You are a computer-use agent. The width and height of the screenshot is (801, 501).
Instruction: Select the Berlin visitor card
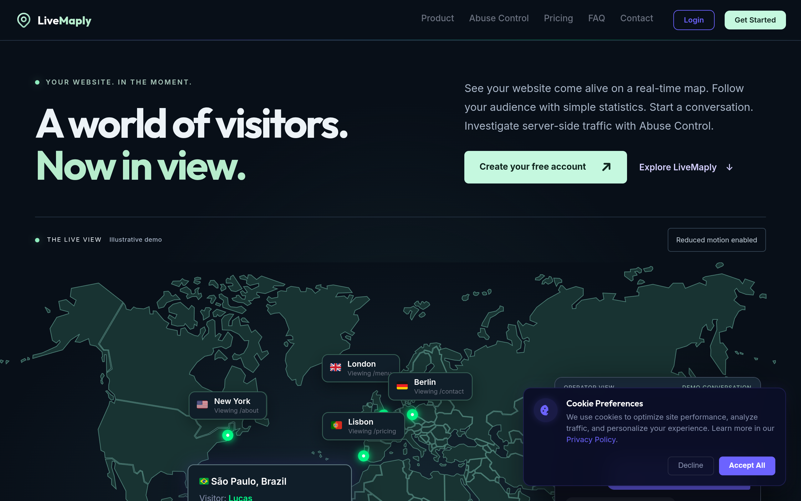tap(430, 386)
